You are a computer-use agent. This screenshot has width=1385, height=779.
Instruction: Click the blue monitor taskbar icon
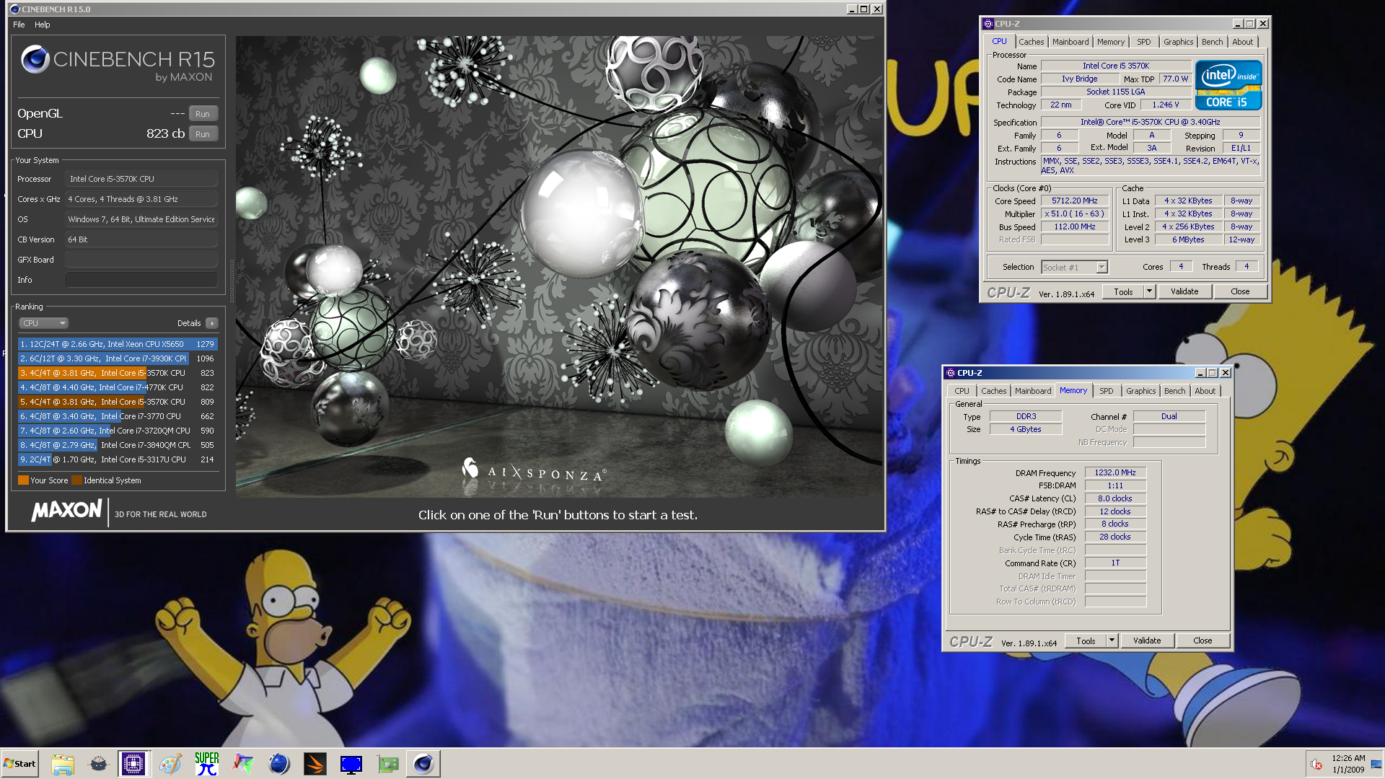point(351,764)
